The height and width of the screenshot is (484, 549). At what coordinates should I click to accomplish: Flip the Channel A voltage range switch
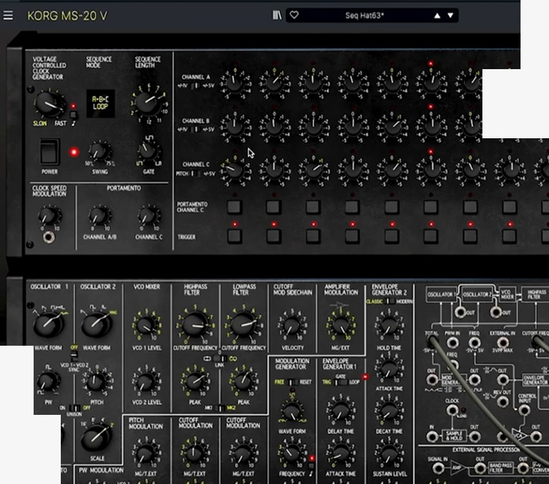click(x=197, y=86)
